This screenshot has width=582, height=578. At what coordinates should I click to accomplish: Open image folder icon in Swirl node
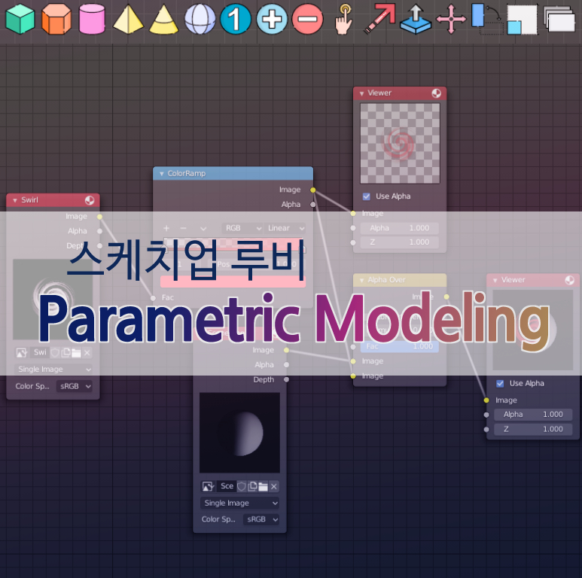[x=76, y=352]
